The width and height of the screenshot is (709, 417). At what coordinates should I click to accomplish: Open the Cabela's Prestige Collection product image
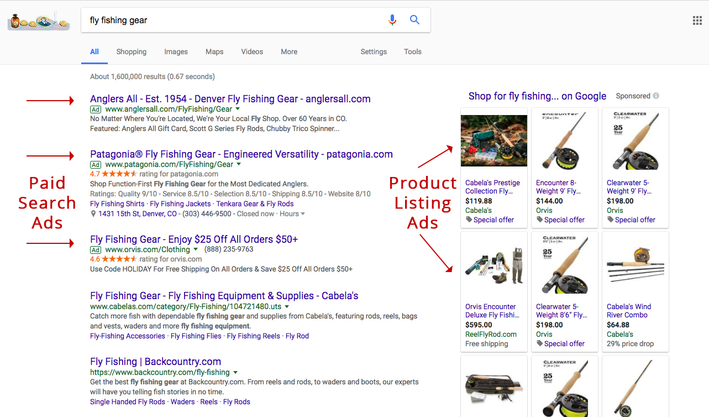[x=494, y=140]
